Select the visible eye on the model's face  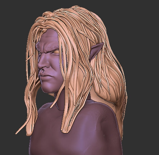pyautogui.click(x=56, y=52)
